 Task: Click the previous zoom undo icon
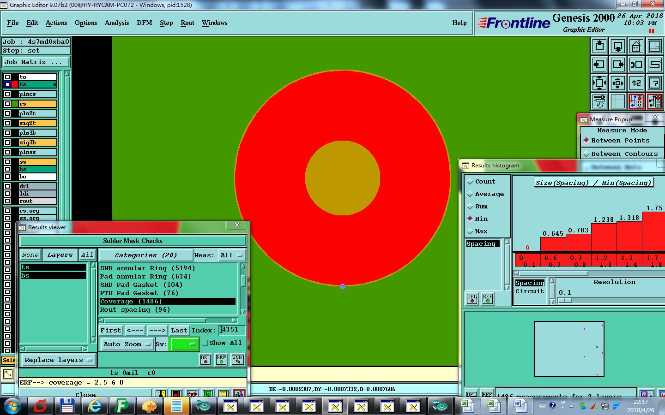tap(636, 65)
